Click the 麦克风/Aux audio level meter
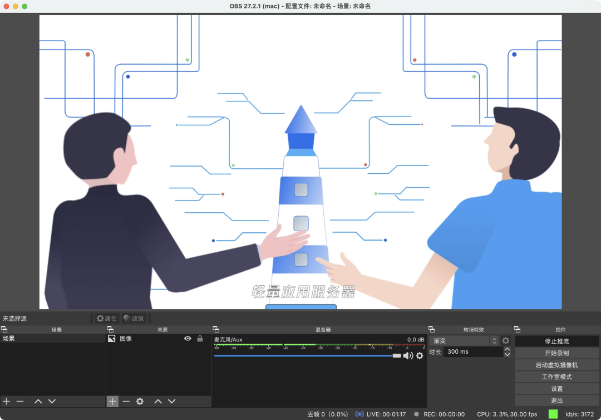601x420 pixels. 319,345
